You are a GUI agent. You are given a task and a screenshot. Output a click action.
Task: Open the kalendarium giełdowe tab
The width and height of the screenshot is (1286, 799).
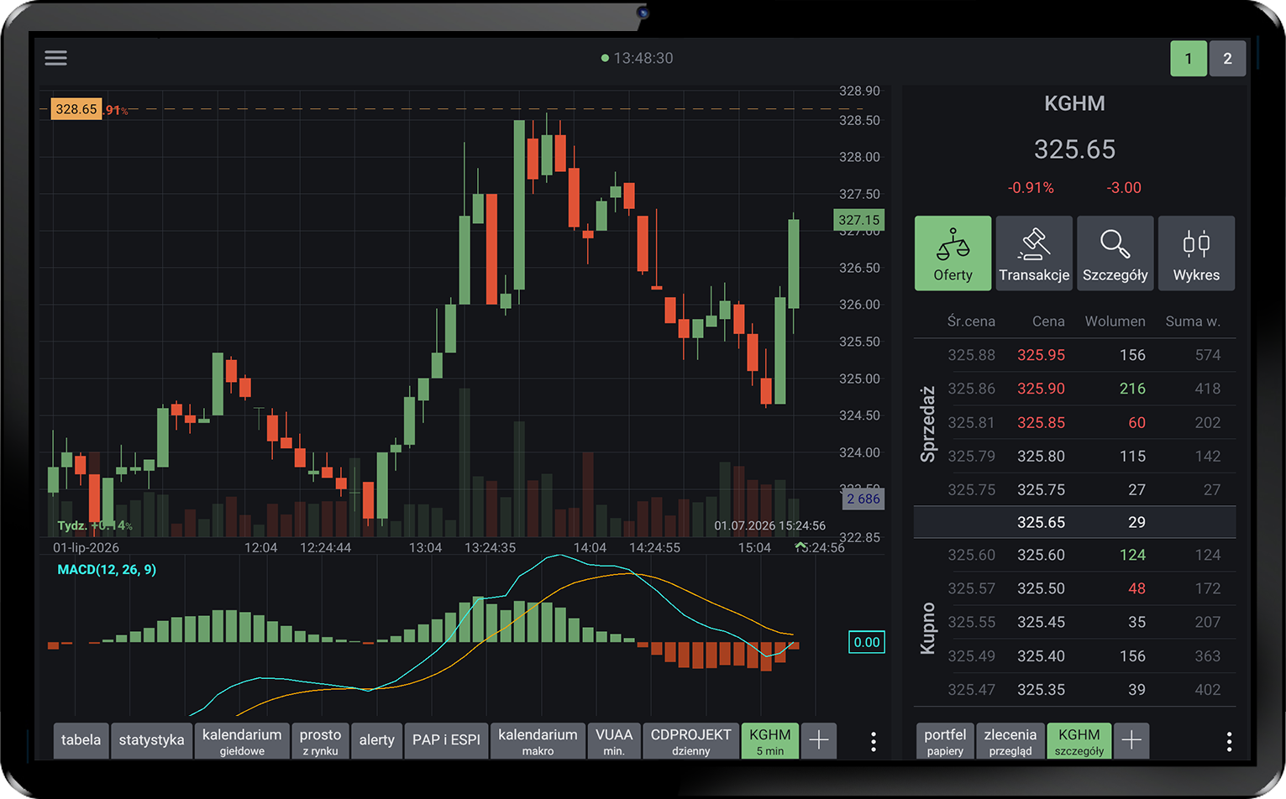click(x=242, y=740)
